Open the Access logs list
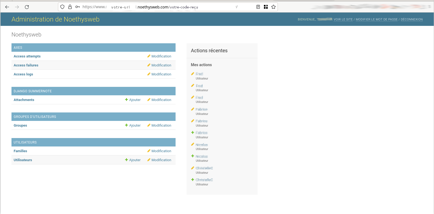Image resolution: width=434 pixels, height=214 pixels. coord(23,74)
